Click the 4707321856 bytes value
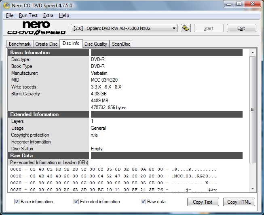 pos(109,107)
